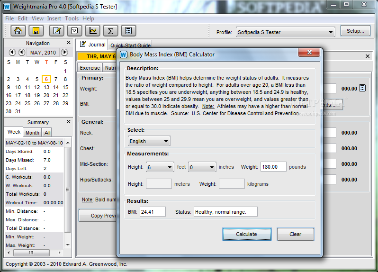Go to next month in calendar

[64, 52]
